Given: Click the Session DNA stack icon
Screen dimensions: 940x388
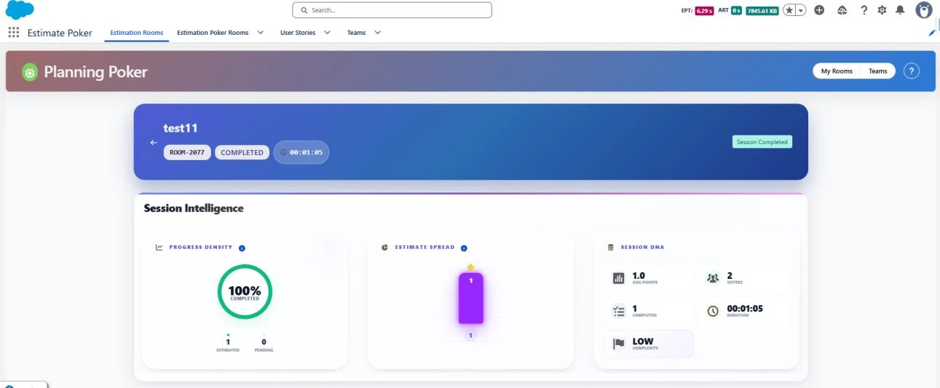Looking at the screenshot, I should coord(611,248).
